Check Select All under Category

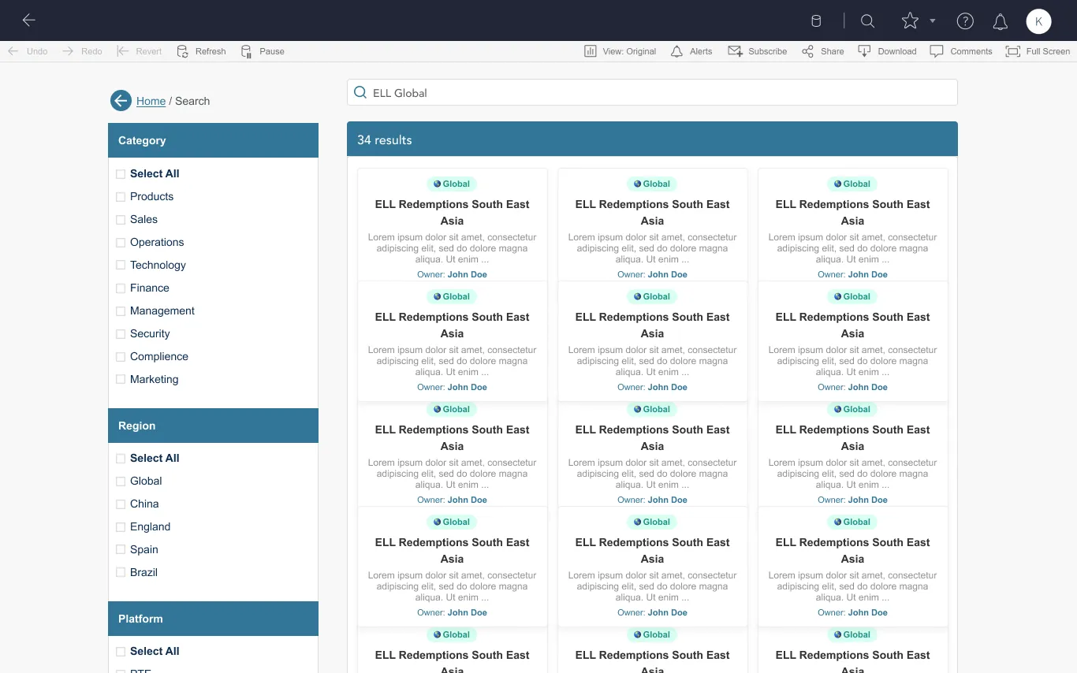(121, 173)
